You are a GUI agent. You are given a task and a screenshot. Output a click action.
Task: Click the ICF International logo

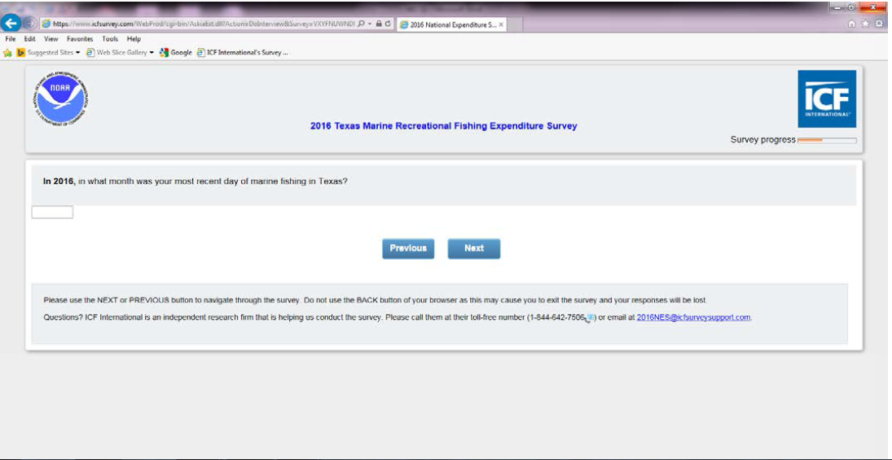(x=827, y=99)
